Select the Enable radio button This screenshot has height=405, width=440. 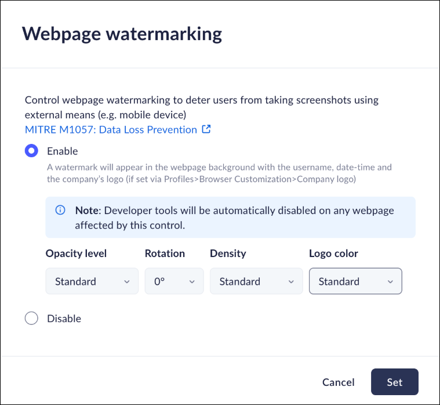click(31, 151)
